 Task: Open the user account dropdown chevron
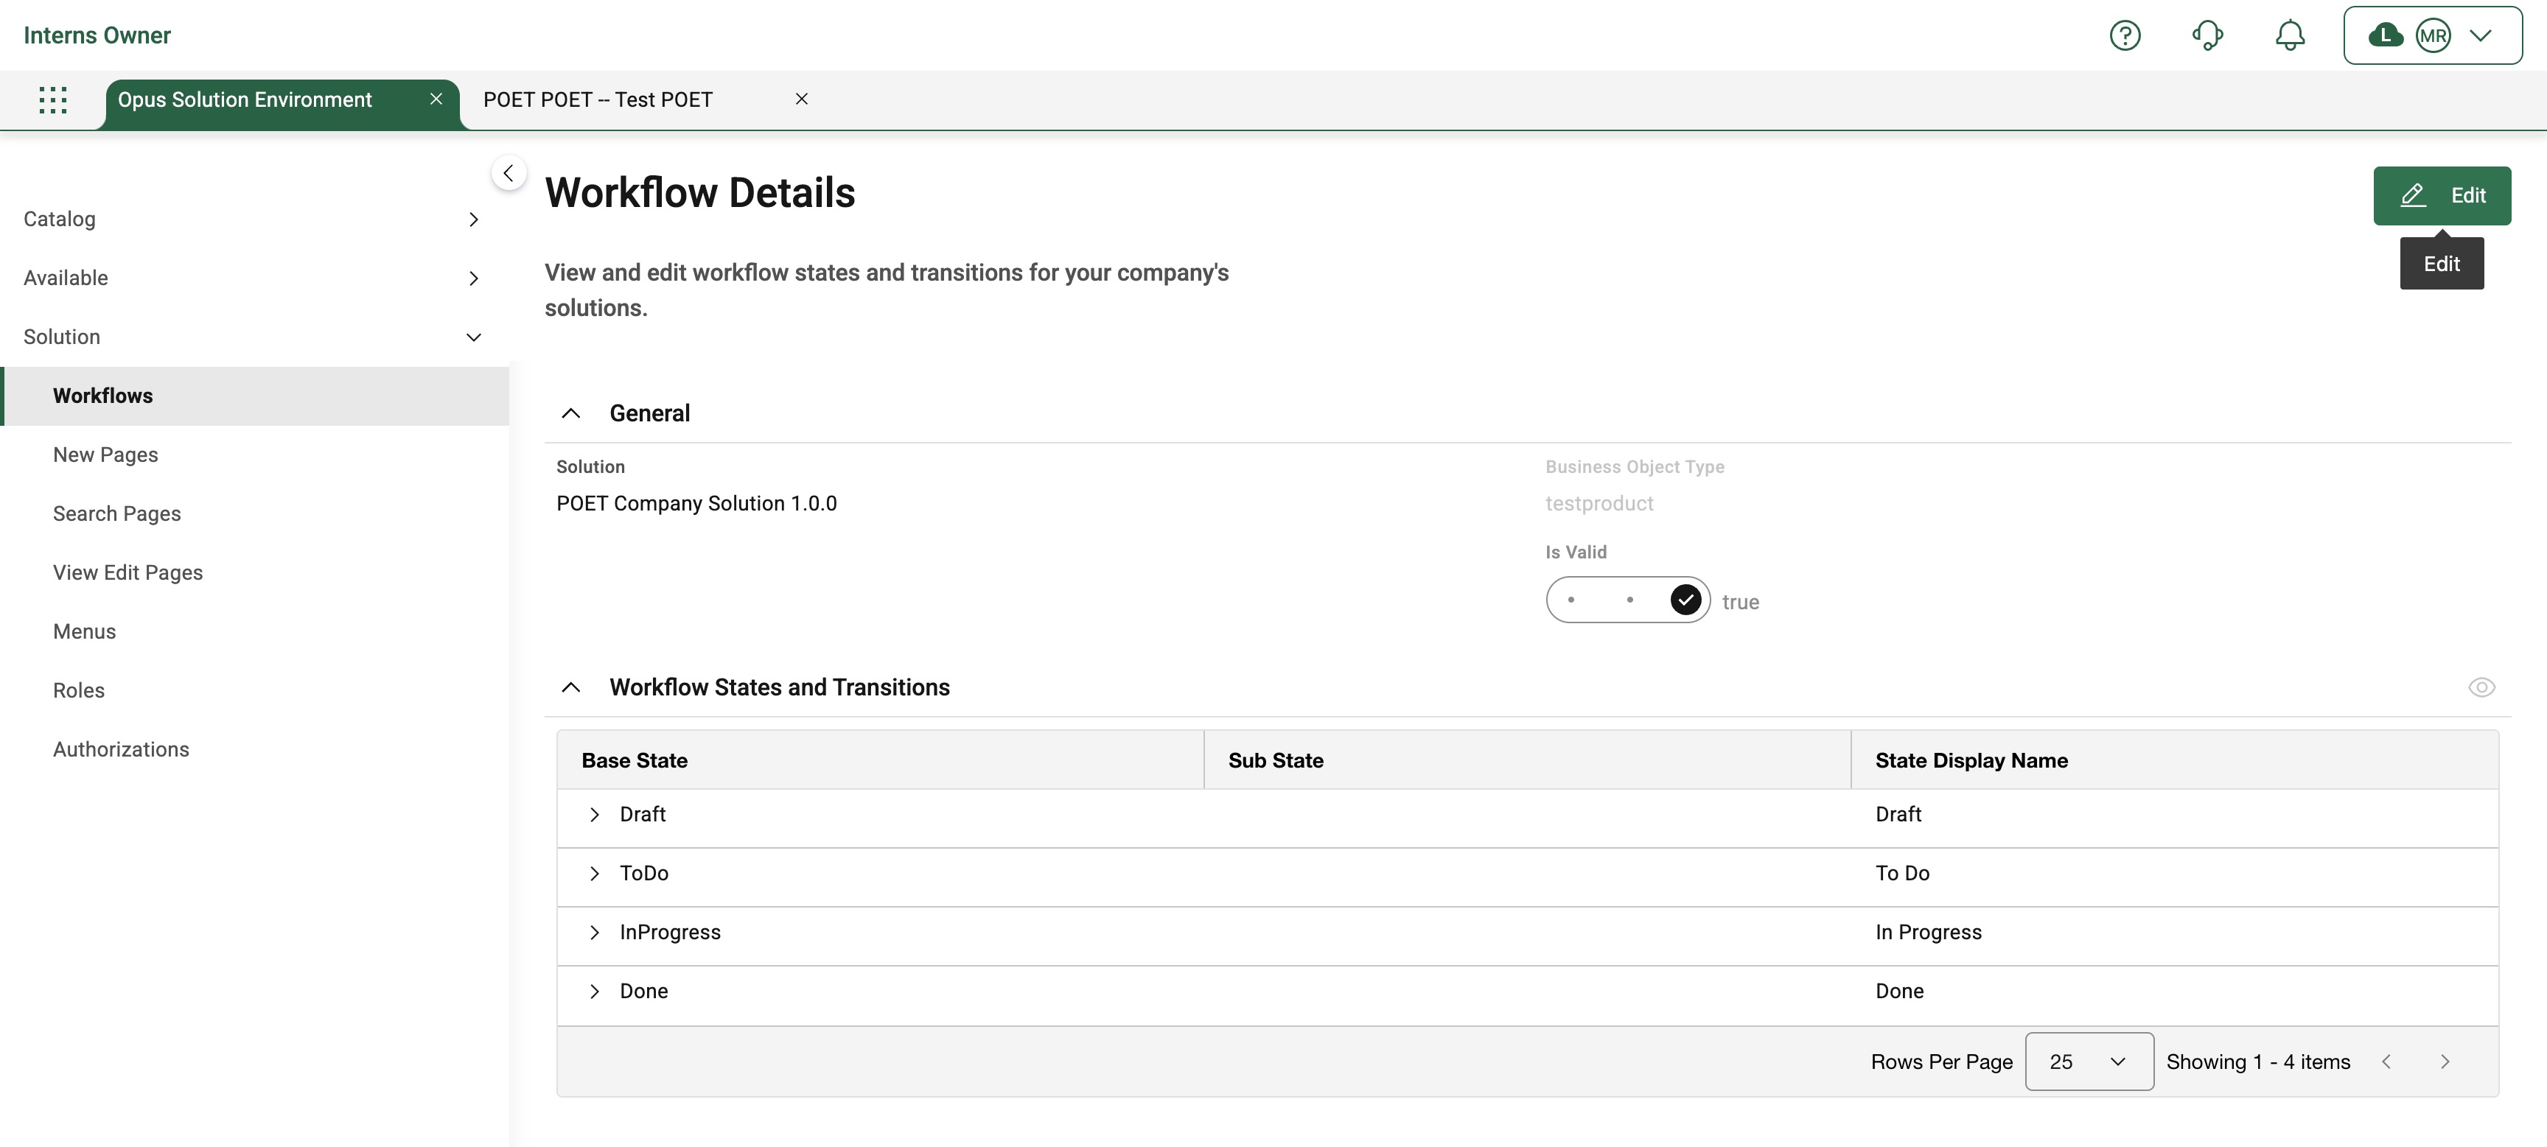[x=2480, y=35]
